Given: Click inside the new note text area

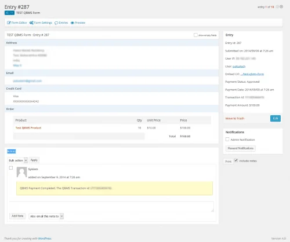Looking at the screenshot, I should 111,207.
